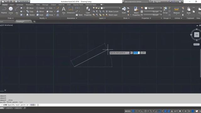Toggle the grid display in status bar
Viewport: 201px width, 113px height.
[133, 111]
